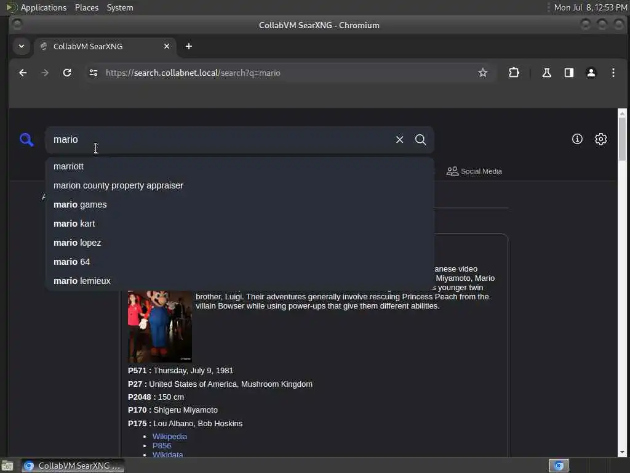The width and height of the screenshot is (630, 473).
Task: Click the SearXNG blue magnifier logo
Action: pos(26,140)
